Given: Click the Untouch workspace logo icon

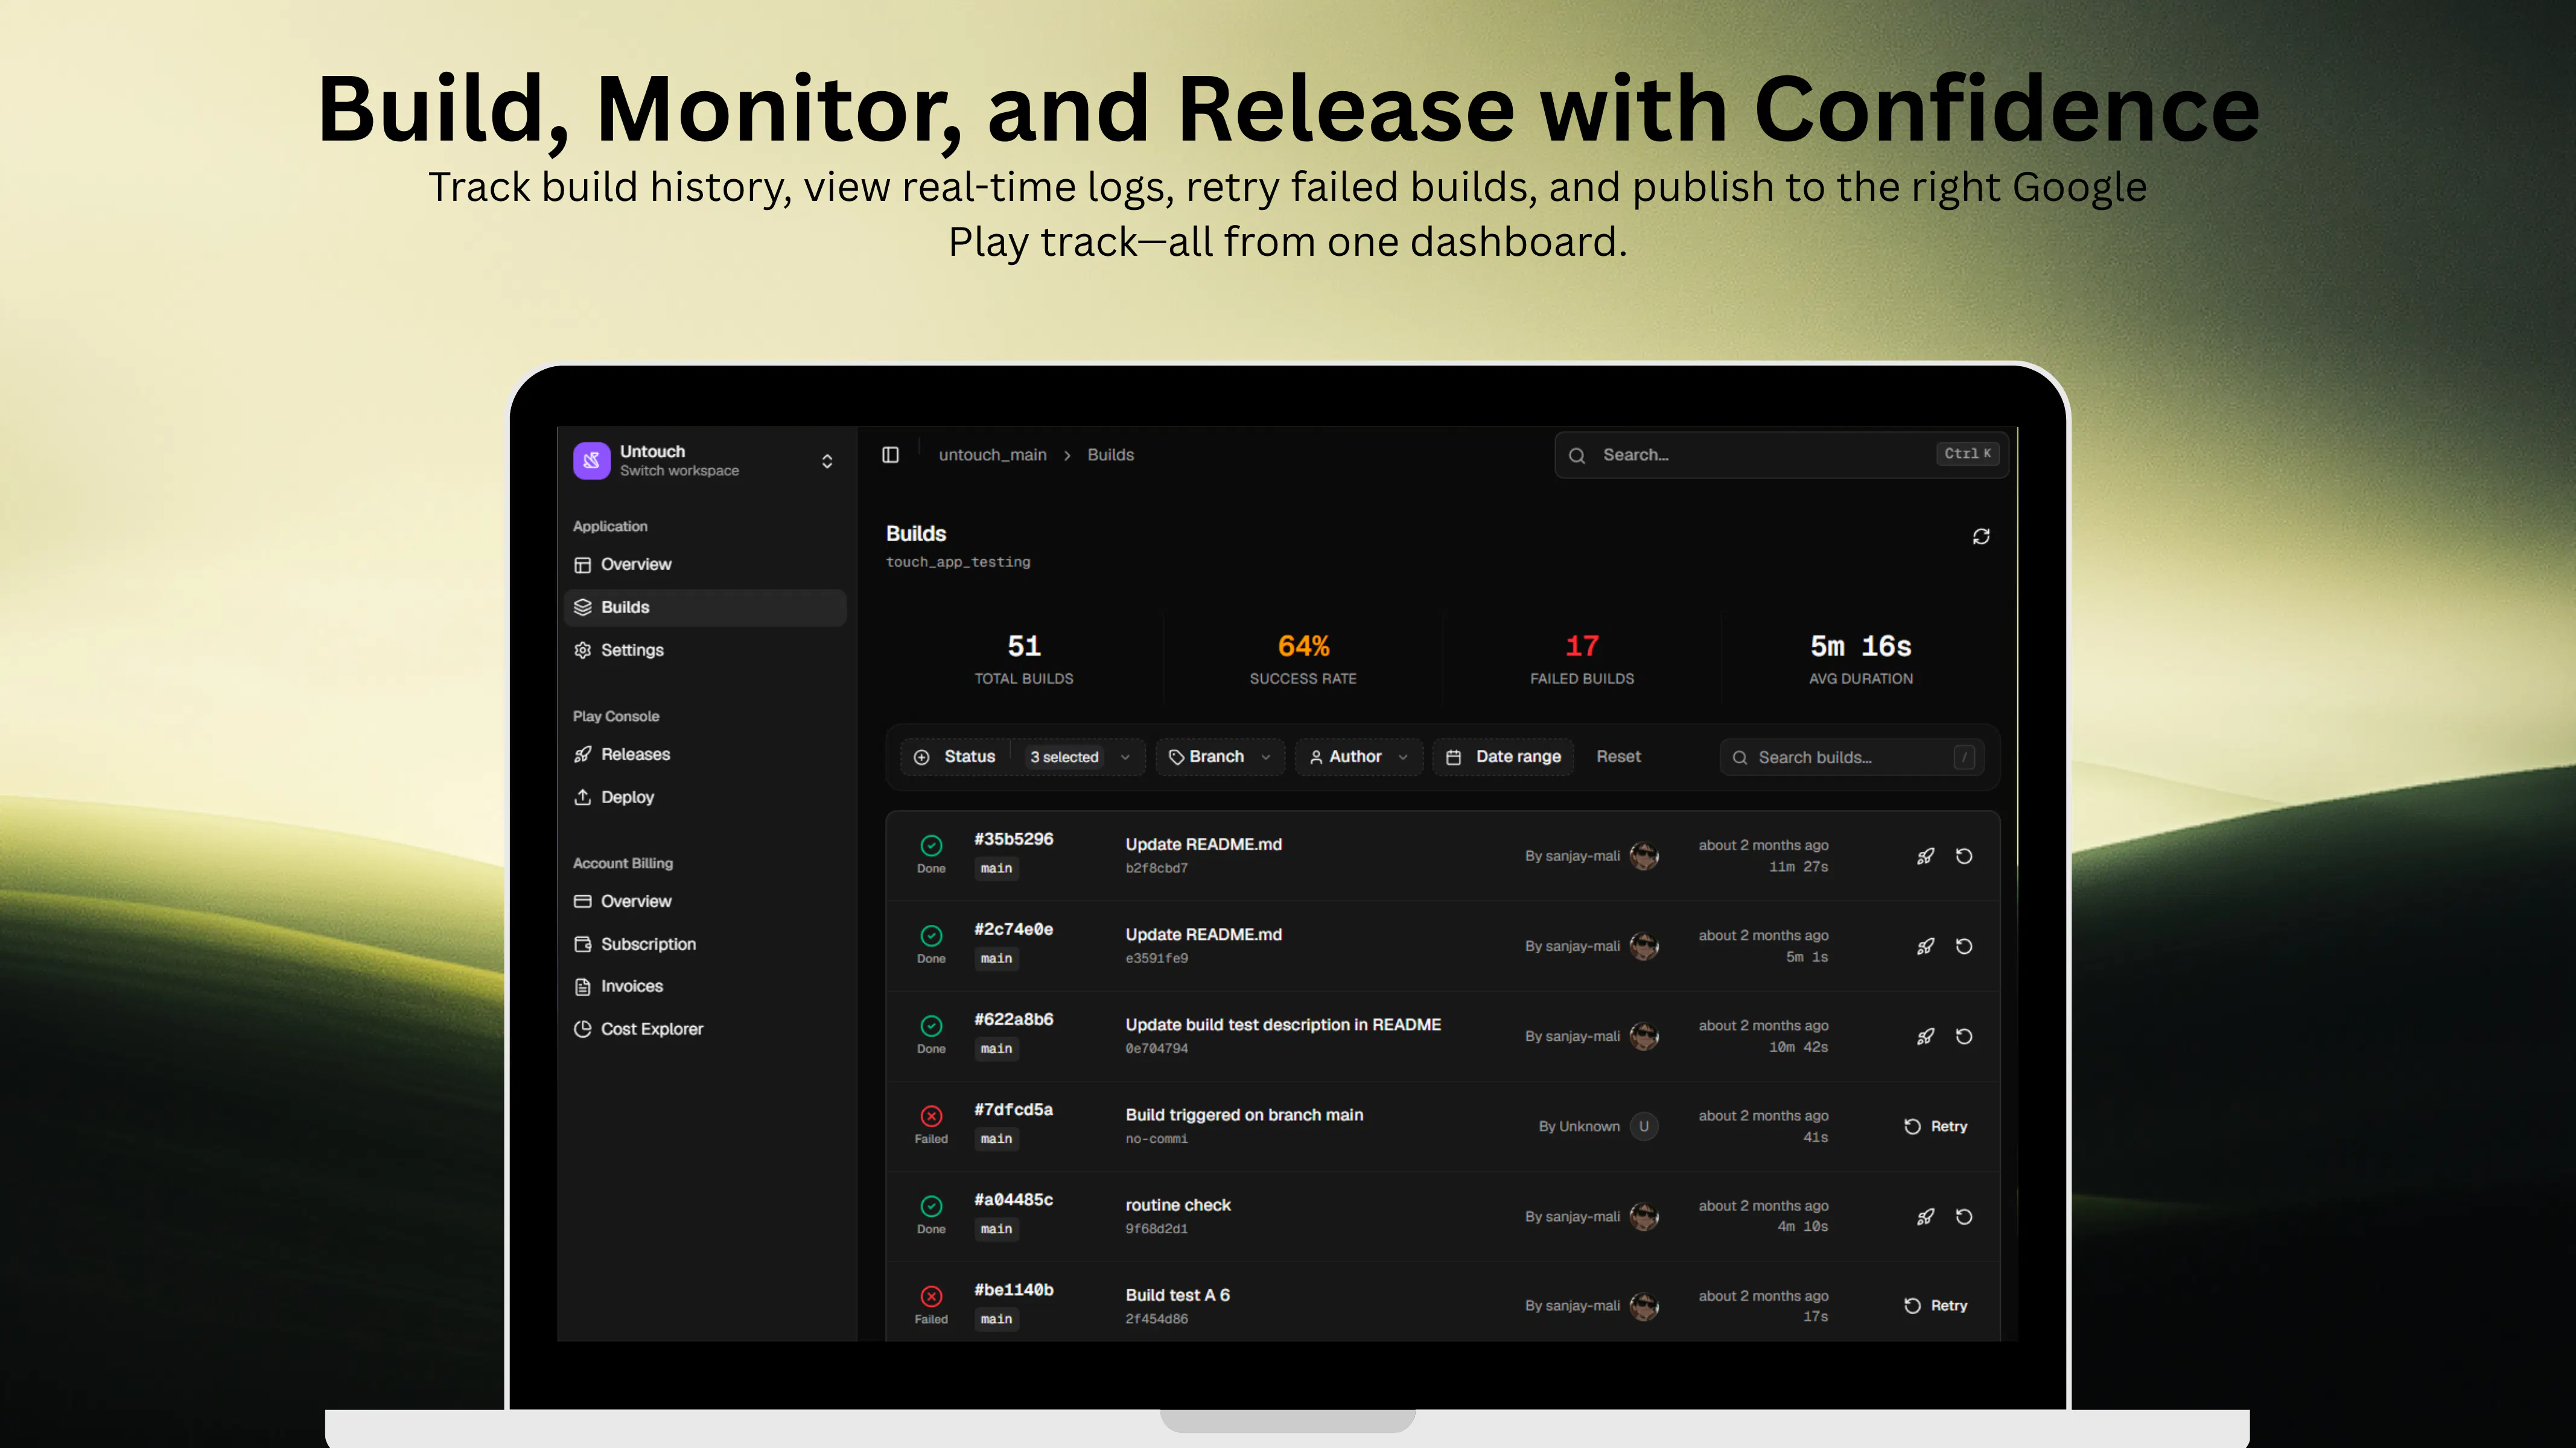Looking at the screenshot, I should point(591,460).
